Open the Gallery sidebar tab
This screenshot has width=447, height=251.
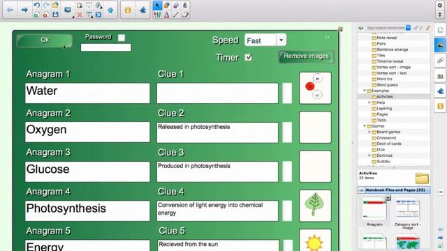[x=440, y=45]
